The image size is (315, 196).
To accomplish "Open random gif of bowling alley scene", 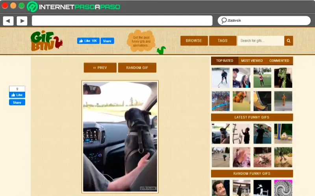I will point(241,188).
